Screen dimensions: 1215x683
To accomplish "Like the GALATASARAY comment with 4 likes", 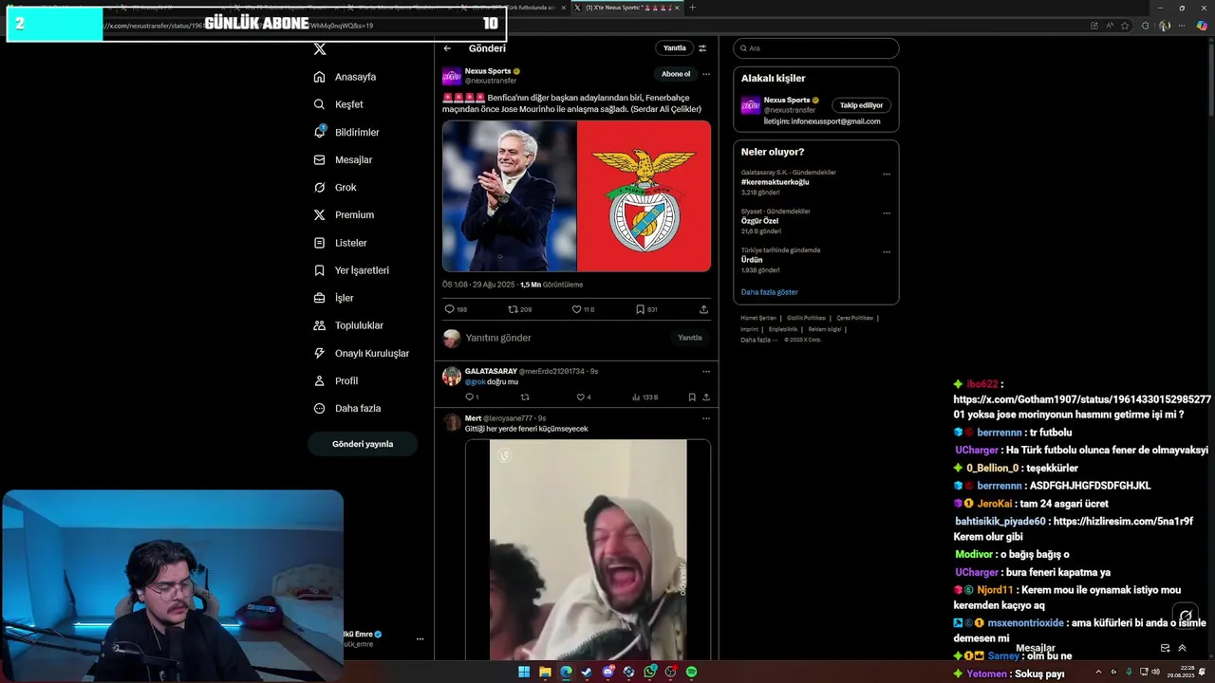I will tap(583, 397).
